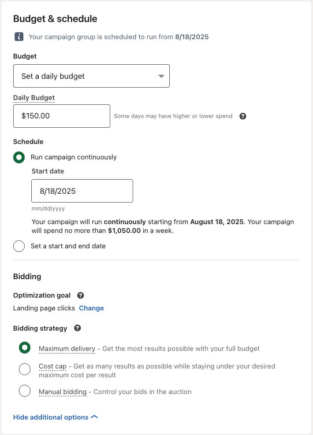
Task: Select the Cost cap bidding strategy
Action: click(x=25, y=369)
